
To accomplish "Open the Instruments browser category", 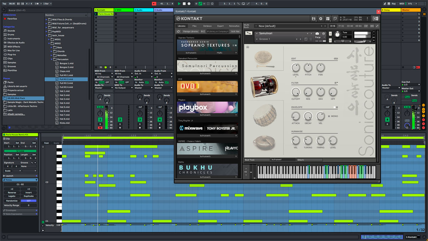I will coord(14,39).
